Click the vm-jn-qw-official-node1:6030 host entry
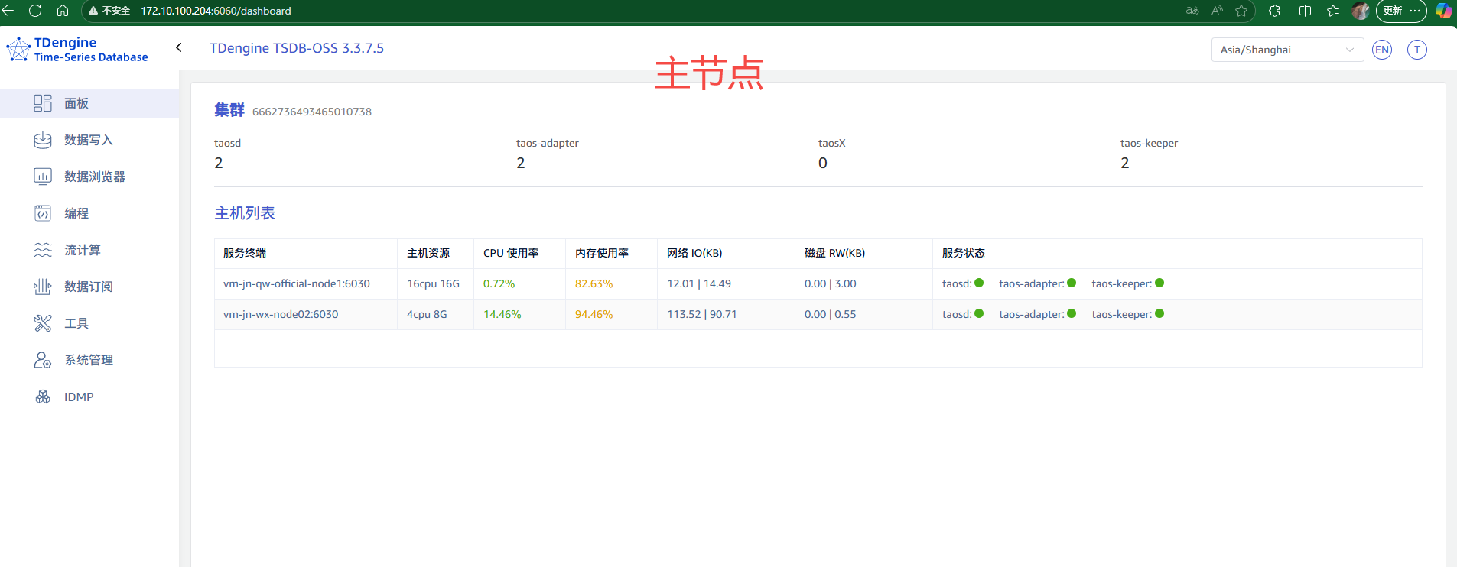1457x567 pixels. coord(297,283)
